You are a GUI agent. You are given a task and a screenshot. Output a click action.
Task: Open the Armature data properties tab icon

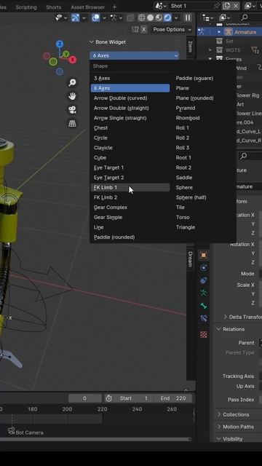pyautogui.click(x=204, y=293)
